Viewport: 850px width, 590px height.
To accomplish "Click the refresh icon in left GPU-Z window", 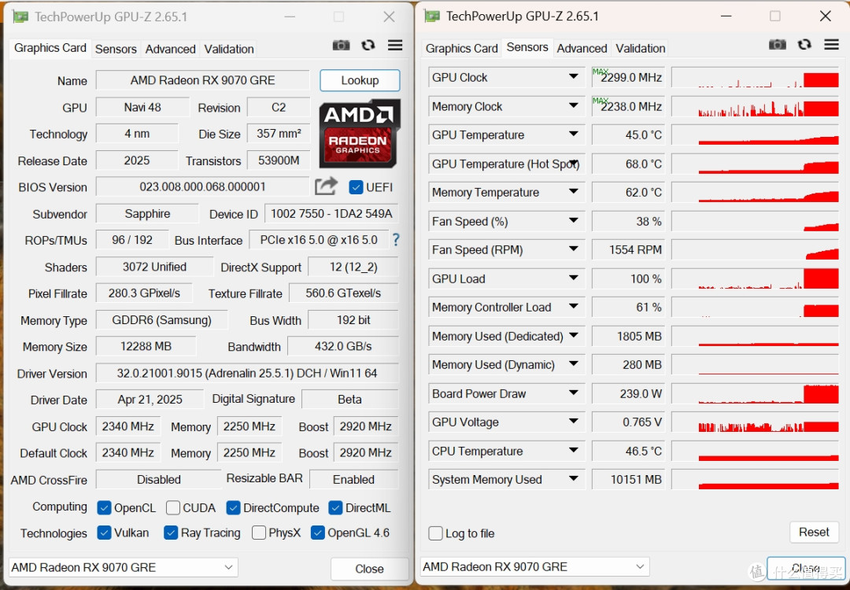I will pos(368,46).
